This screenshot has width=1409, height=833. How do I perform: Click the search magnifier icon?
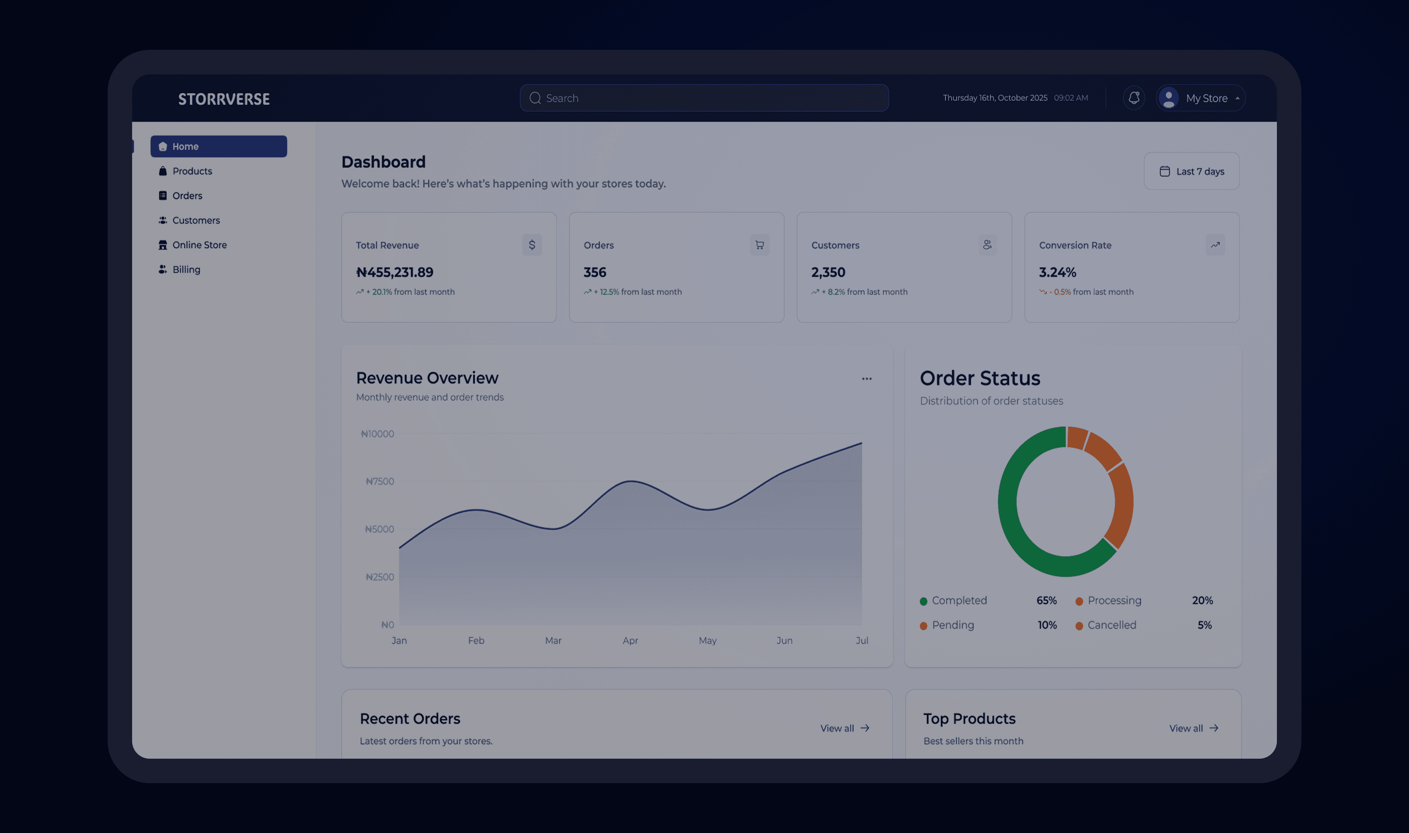tap(535, 98)
